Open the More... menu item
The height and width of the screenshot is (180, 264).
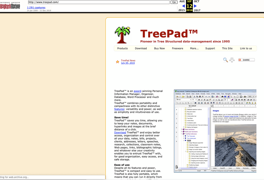pyautogui.click(x=194, y=48)
